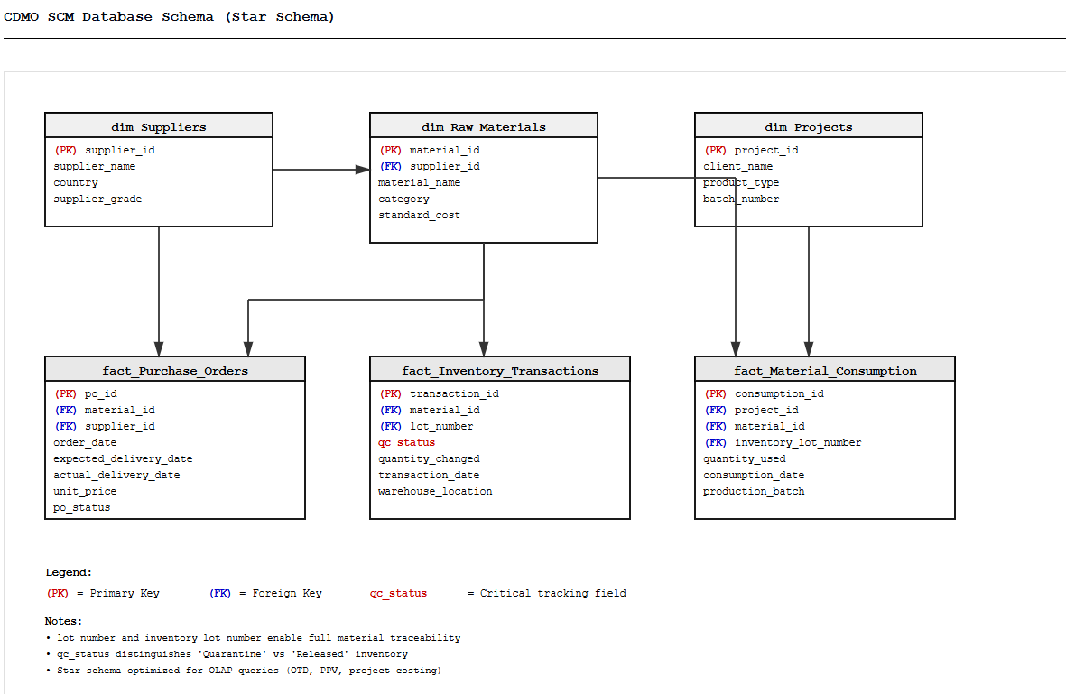Select the order_date field
This screenshot has height=694, width=1066.
tap(85, 443)
